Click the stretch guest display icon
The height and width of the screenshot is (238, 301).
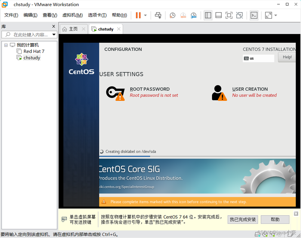(x=268, y=15)
